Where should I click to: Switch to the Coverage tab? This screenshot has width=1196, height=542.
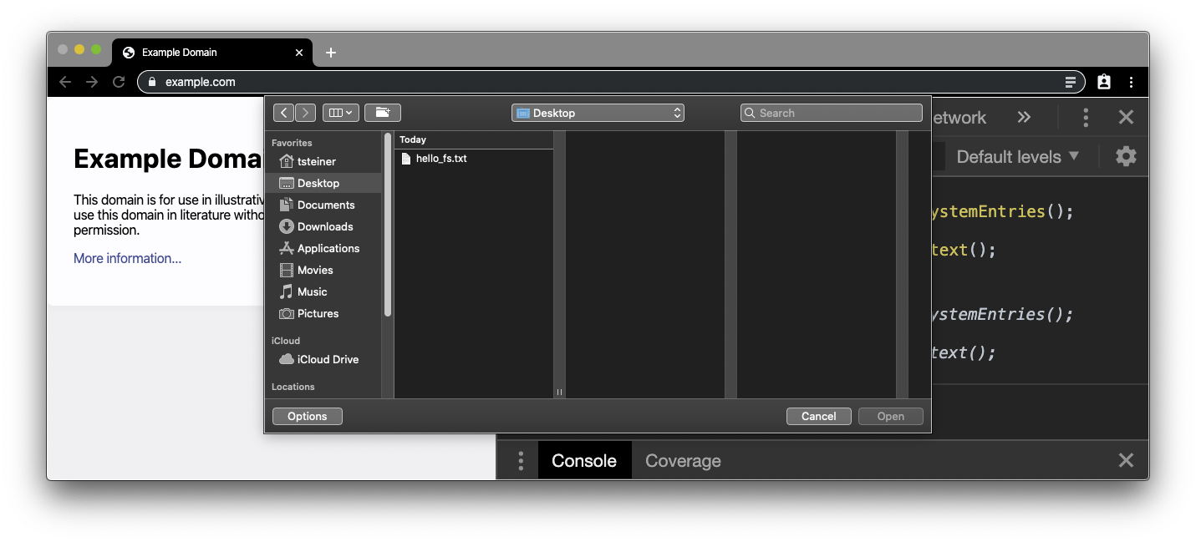point(683,461)
